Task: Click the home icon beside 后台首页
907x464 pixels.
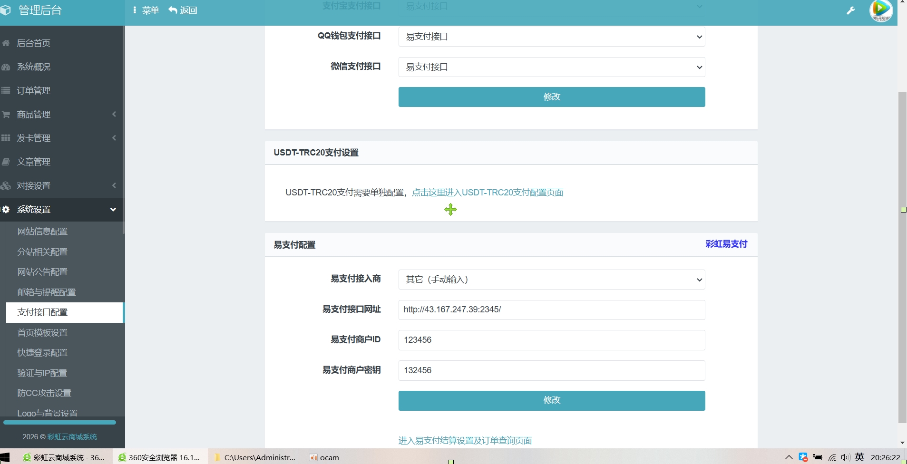Action: [6, 43]
